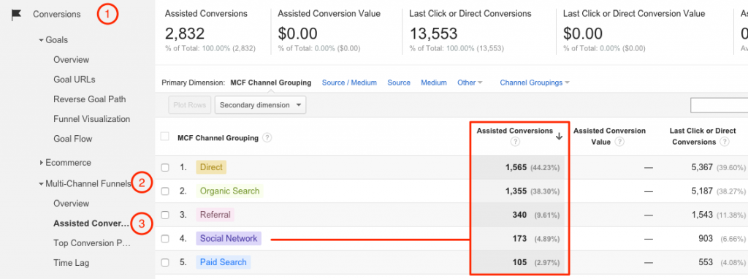
Task: Check the Social Network row checkbox
Action: coord(165,239)
